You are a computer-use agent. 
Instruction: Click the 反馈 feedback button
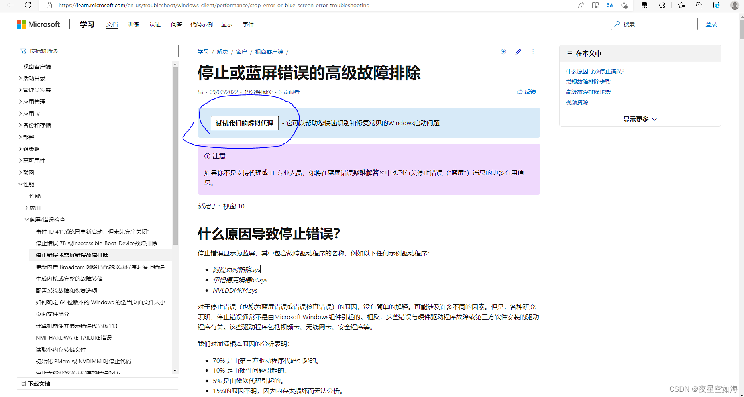[x=526, y=91]
